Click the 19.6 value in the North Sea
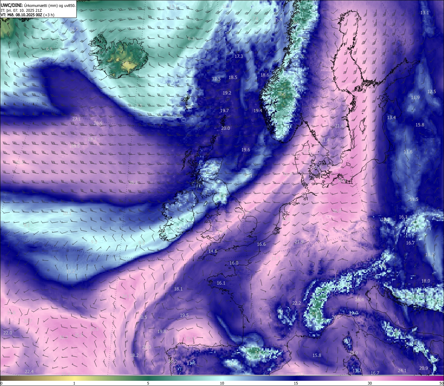 (246, 150)
